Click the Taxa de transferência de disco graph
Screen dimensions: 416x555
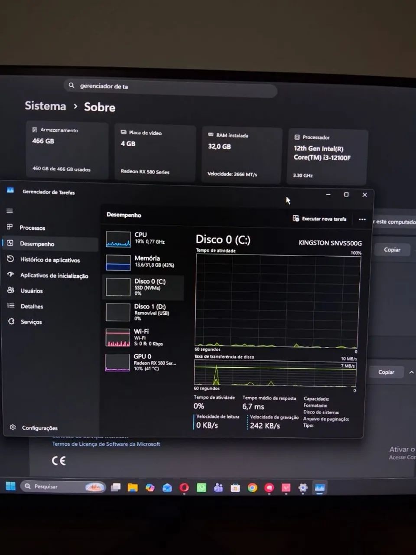(x=275, y=373)
